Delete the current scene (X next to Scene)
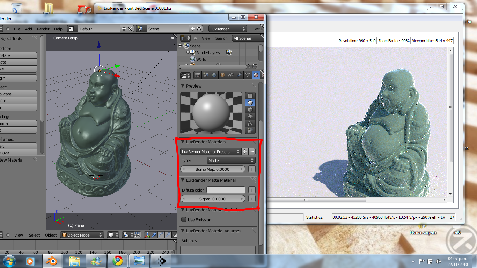 pos(199,29)
